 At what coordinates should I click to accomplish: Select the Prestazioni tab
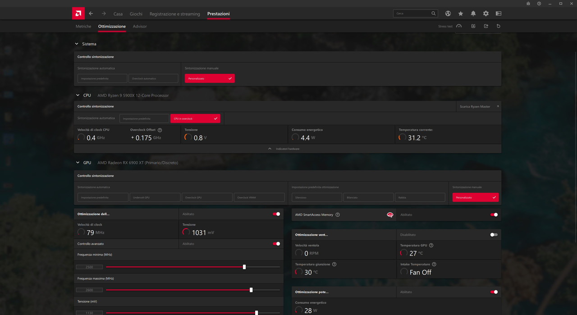click(x=219, y=14)
